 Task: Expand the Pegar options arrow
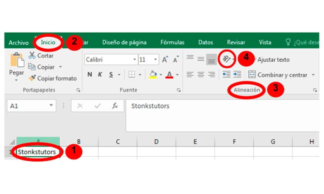coord(16,80)
